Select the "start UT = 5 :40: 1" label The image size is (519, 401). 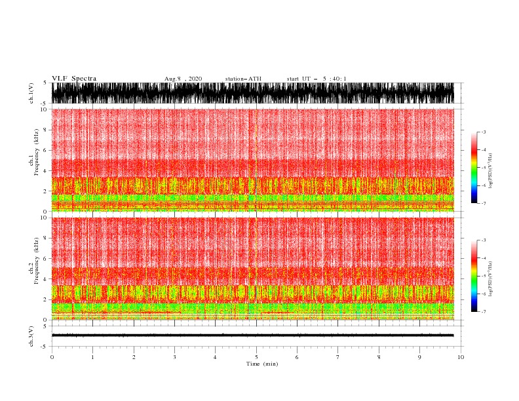pos(317,79)
